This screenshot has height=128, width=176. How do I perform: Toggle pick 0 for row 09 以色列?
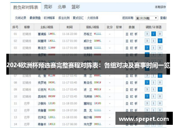tap(160, 89)
